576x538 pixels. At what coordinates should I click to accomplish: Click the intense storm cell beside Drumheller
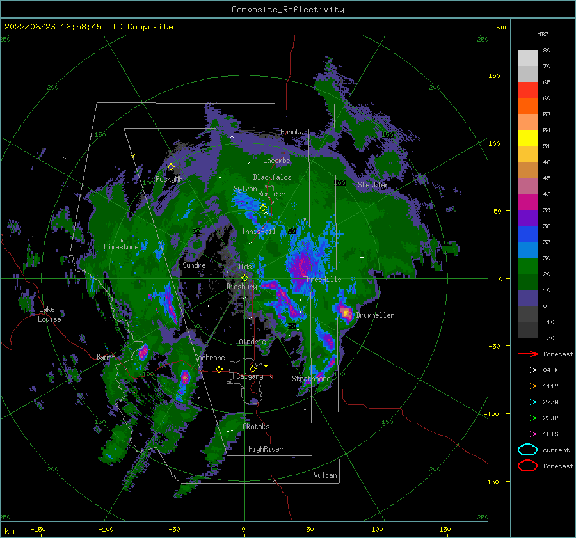(346, 312)
